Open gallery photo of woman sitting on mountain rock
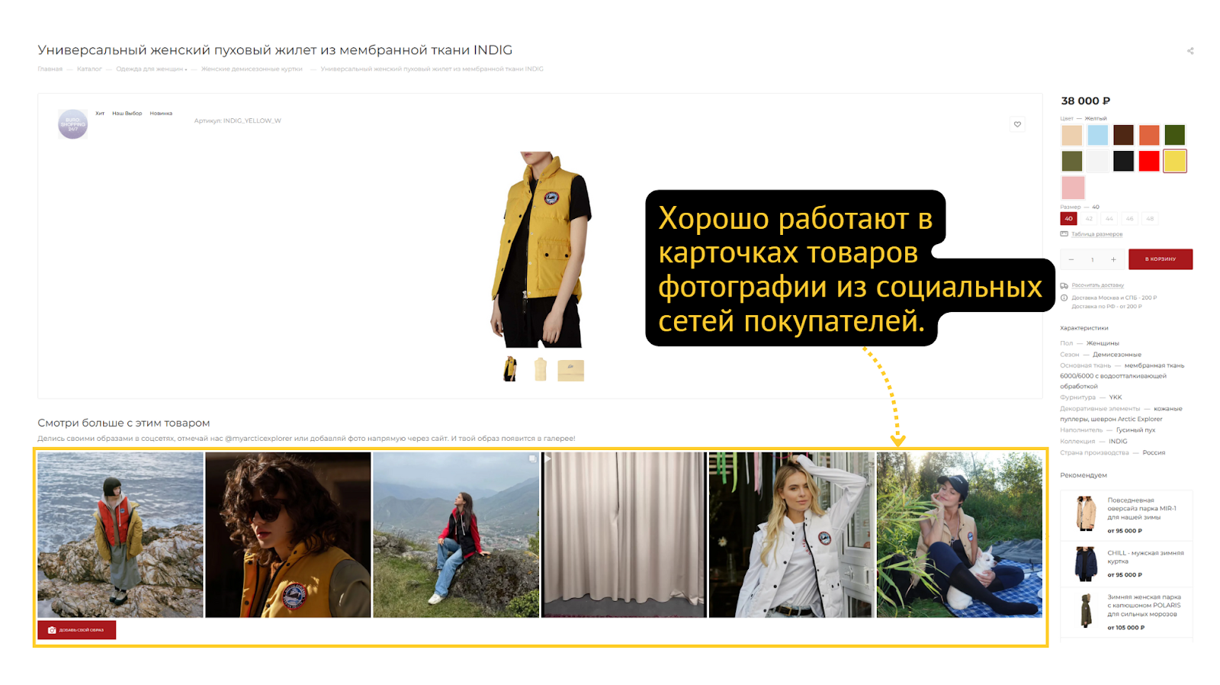This screenshot has width=1220, height=685. pos(456,535)
